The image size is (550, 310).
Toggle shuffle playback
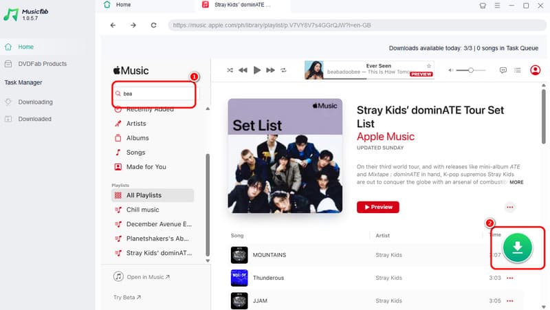tap(230, 70)
